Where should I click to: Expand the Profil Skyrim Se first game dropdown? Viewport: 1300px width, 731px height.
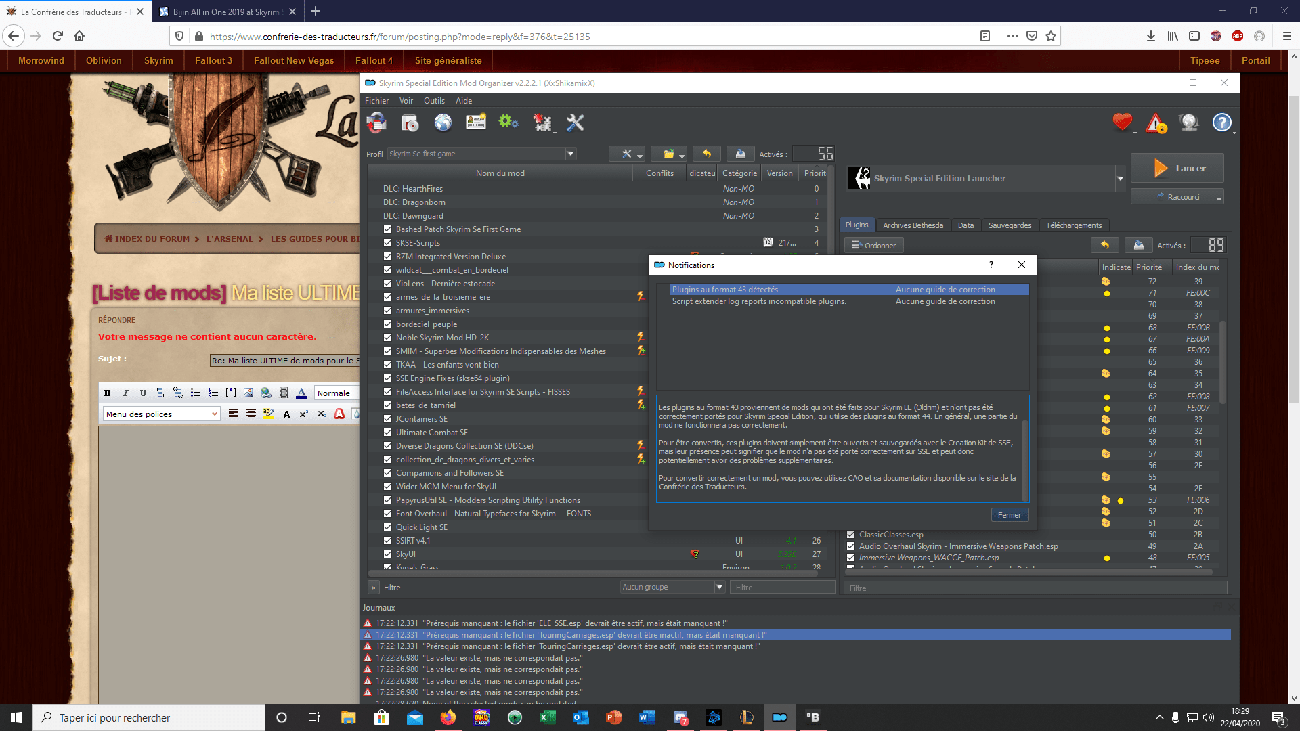click(570, 154)
